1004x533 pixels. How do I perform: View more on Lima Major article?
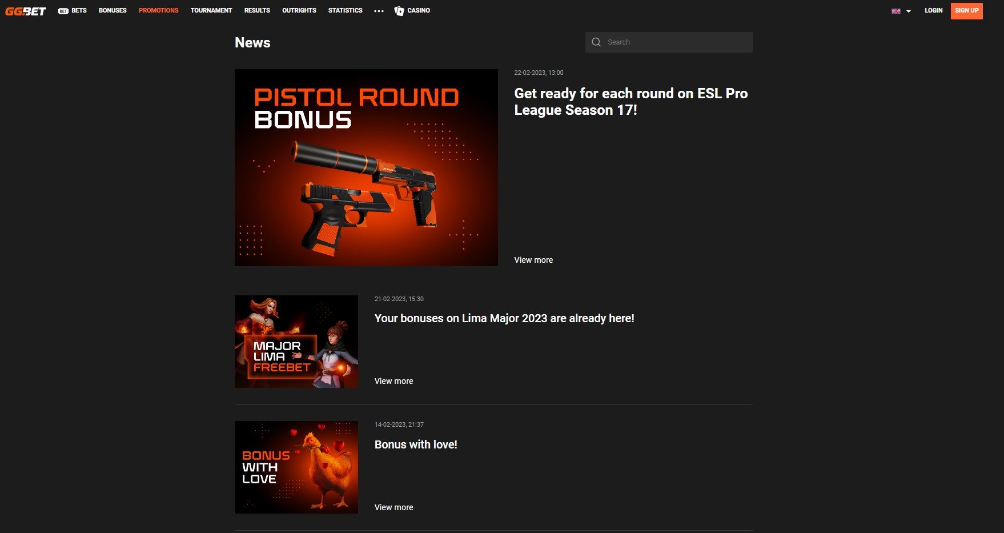pyautogui.click(x=394, y=381)
